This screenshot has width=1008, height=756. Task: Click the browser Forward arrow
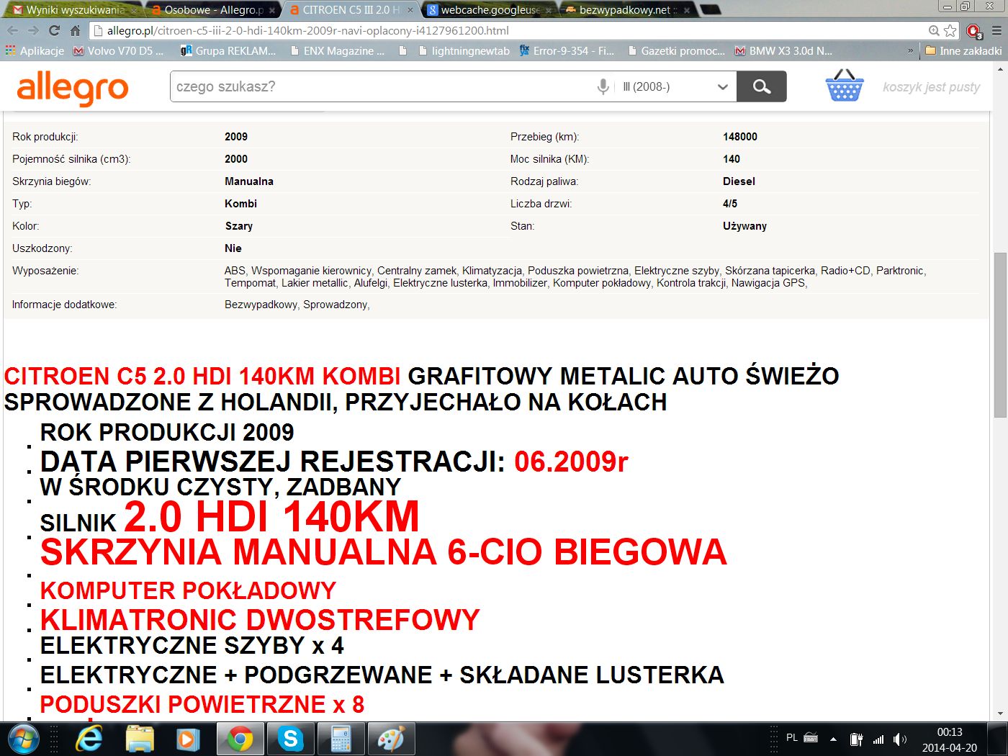click(33, 31)
